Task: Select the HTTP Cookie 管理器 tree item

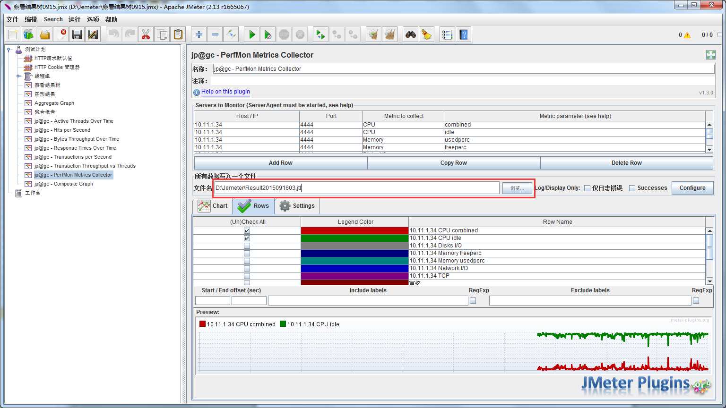Action: pos(57,67)
